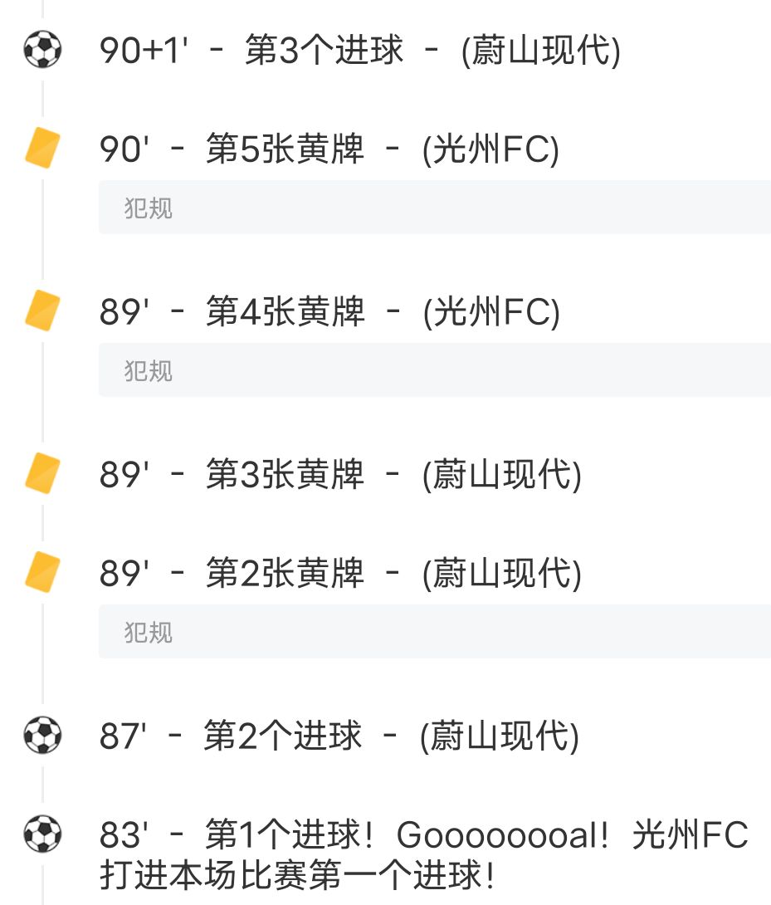Click 蔚山现代 team name in 90+1' goal entry
The image size is (771, 905).
click(540, 51)
